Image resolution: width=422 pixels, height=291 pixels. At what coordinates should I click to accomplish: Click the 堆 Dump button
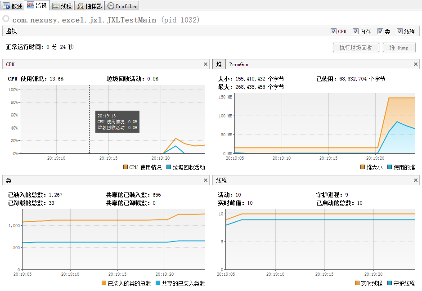tap(399, 48)
